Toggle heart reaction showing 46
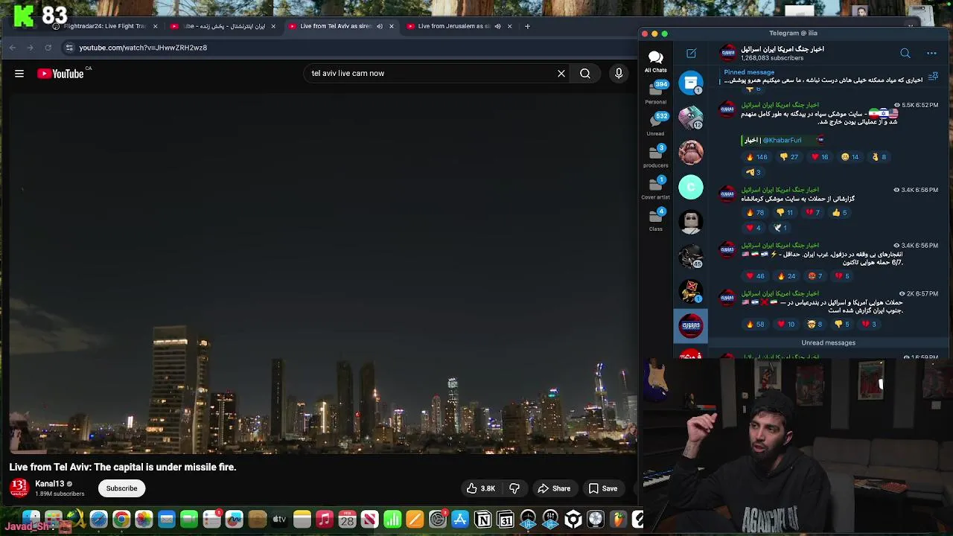The width and height of the screenshot is (953, 536). pyautogui.click(x=756, y=276)
